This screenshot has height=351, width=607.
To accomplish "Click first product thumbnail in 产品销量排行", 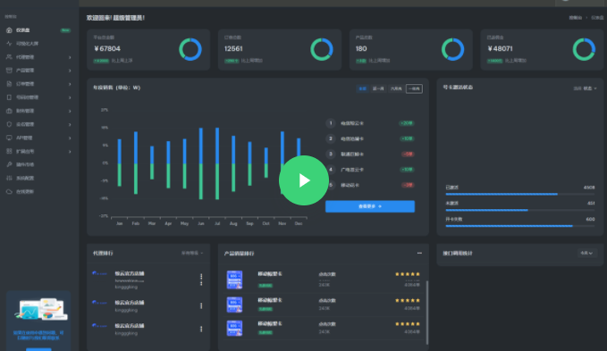I will coord(234,280).
